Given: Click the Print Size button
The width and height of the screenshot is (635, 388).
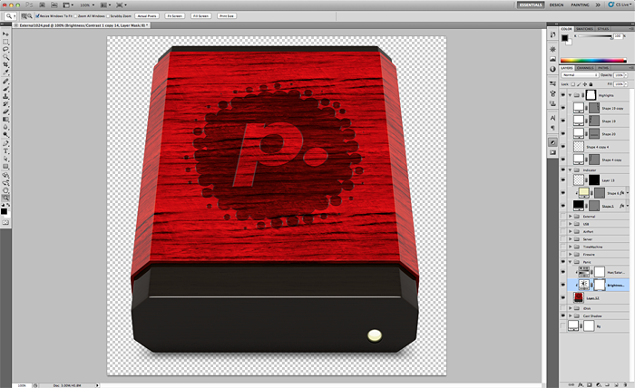Looking at the screenshot, I should click(x=227, y=16).
